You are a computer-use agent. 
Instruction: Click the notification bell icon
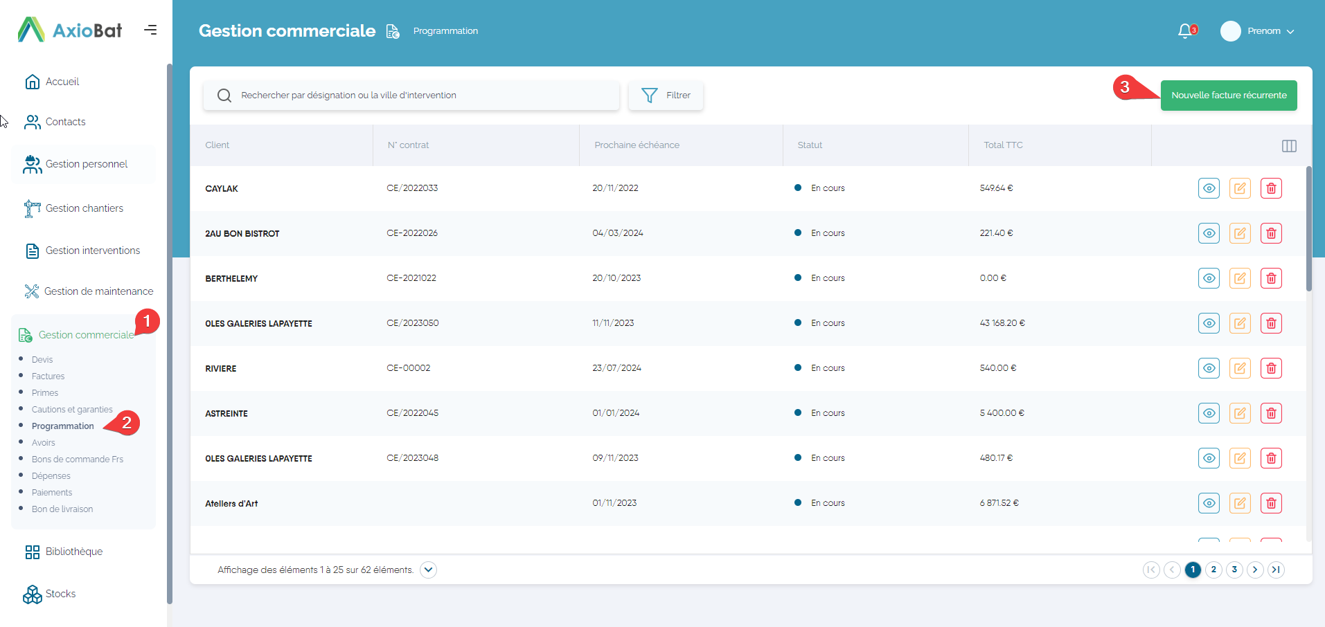point(1185,31)
